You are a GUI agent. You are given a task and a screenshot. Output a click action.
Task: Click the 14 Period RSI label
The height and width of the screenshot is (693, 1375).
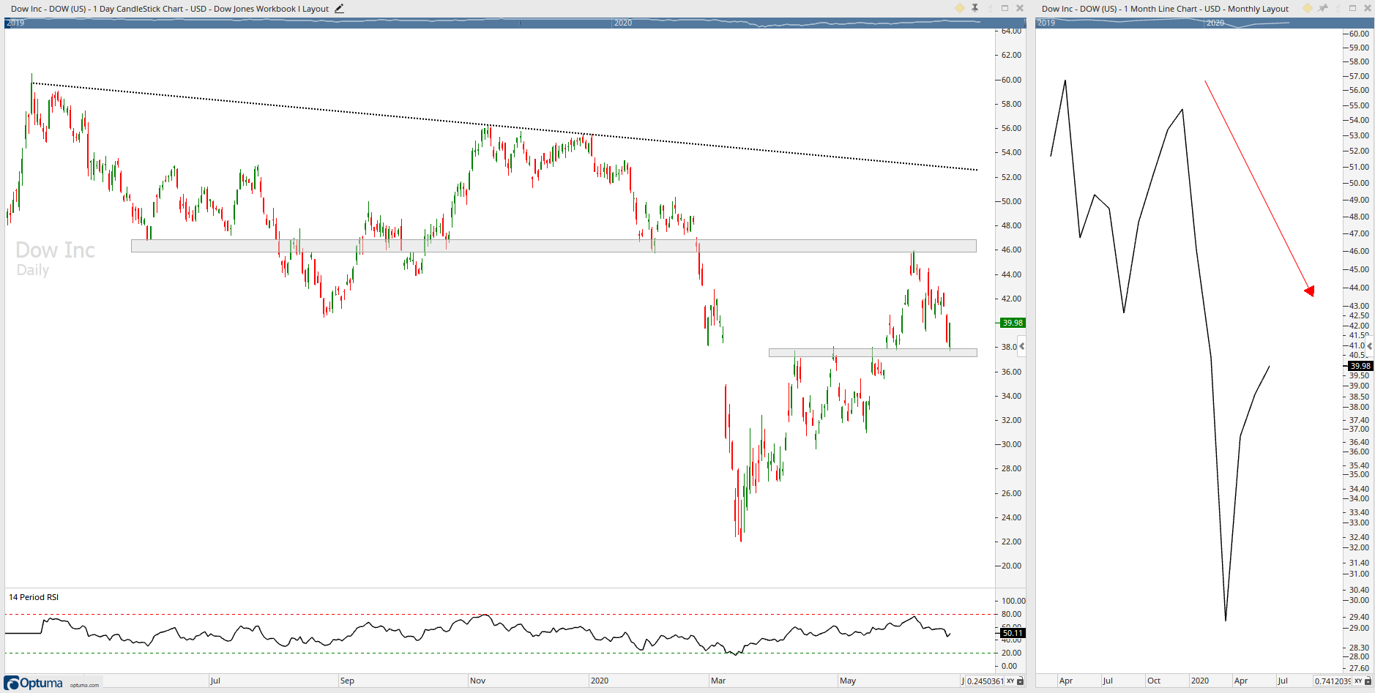click(x=34, y=597)
